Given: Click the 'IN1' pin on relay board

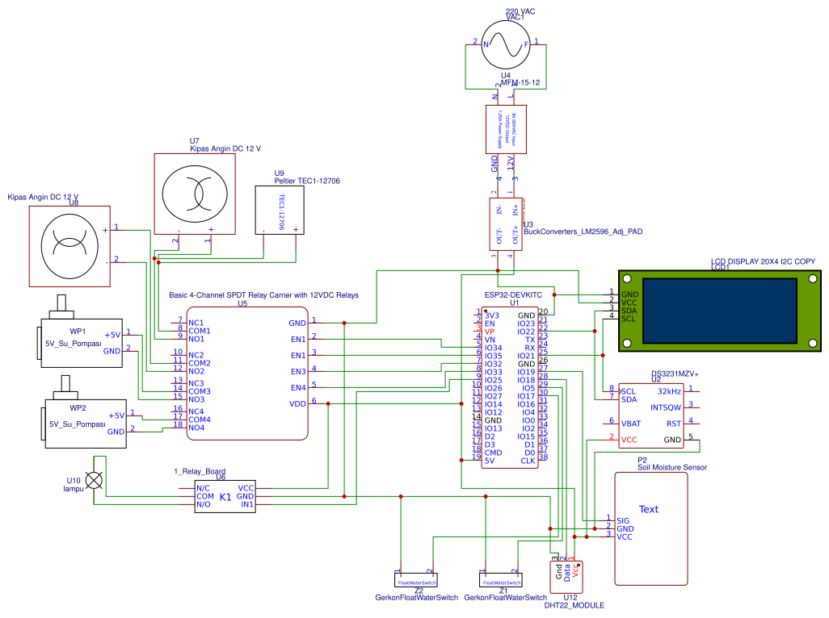Looking at the screenshot, I should pos(247,504).
